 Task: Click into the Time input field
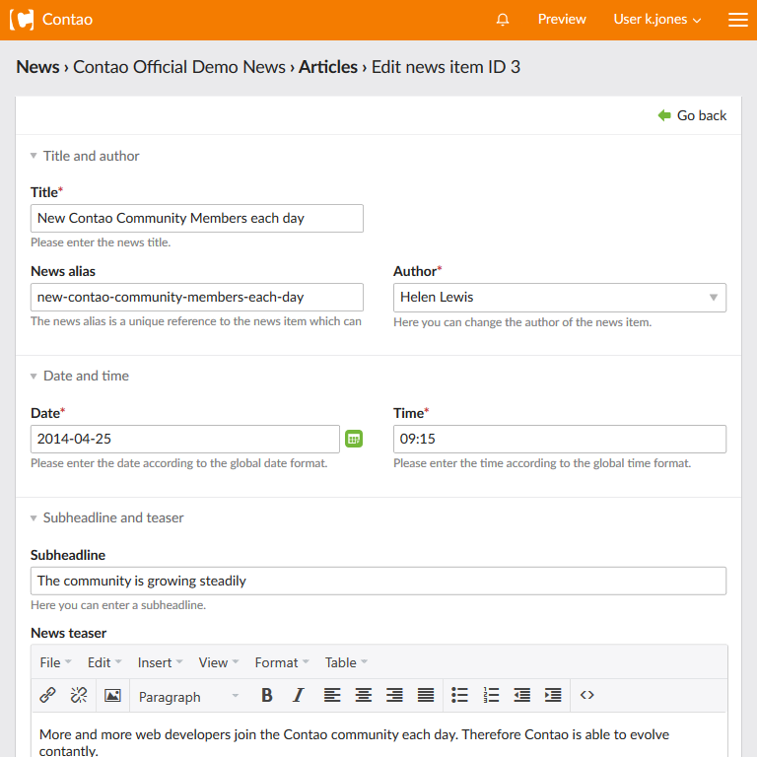coord(560,439)
